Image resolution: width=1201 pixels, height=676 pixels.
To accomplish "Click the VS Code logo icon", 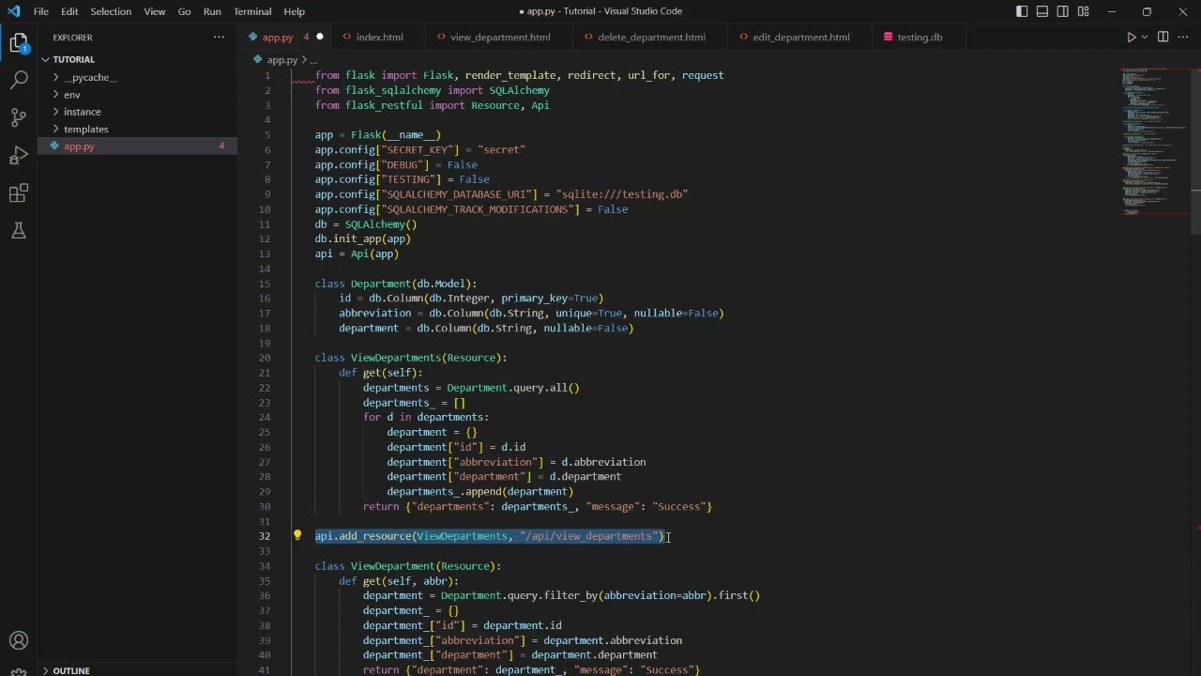I will click(x=13, y=11).
